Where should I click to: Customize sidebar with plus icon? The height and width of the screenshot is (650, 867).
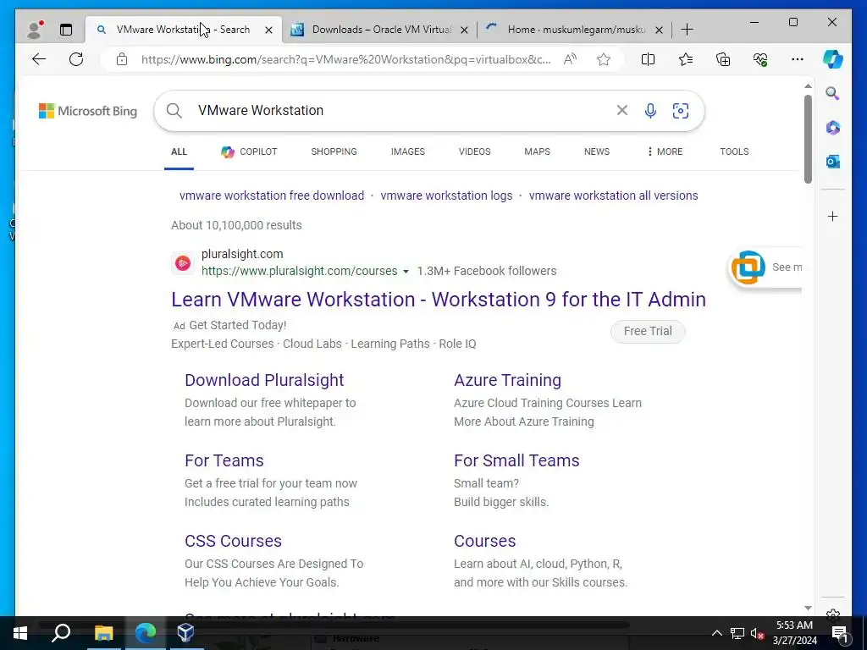tap(833, 216)
